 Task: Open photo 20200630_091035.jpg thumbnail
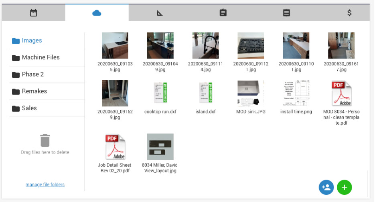[115, 46]
